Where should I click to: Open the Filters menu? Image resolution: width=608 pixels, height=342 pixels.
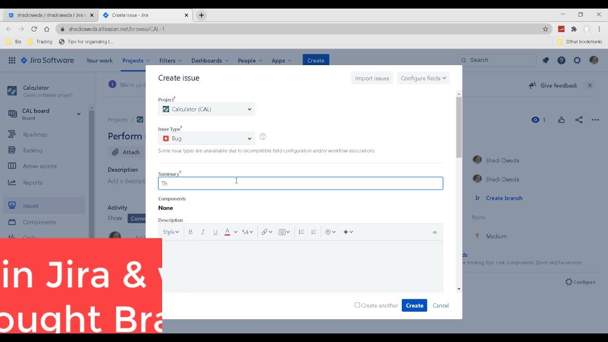[x=171, y=60]
